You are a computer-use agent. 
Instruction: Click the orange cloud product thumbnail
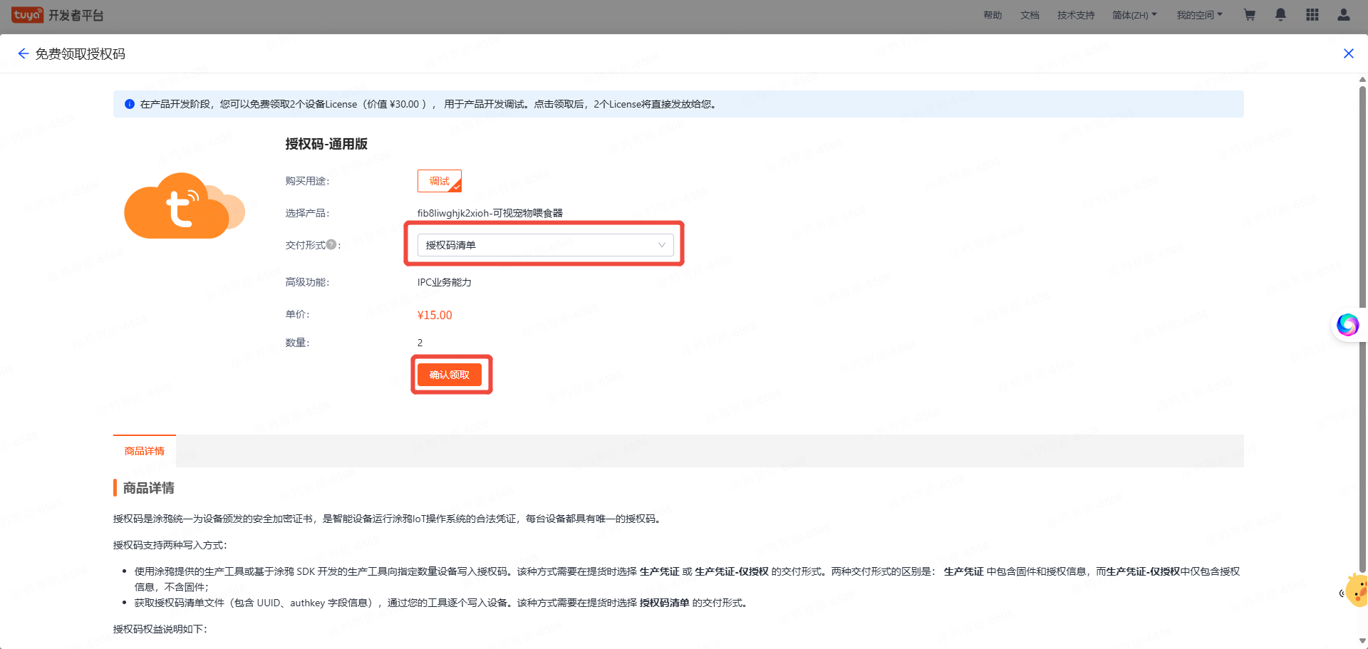pyautogui.click(x=184, y=206)
